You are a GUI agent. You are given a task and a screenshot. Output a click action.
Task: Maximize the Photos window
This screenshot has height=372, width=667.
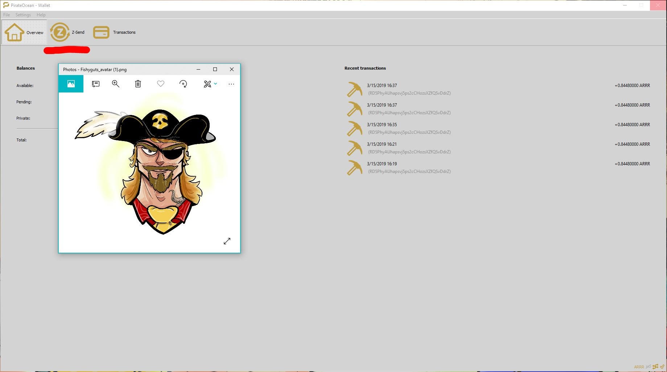click(x=215, y=69)
